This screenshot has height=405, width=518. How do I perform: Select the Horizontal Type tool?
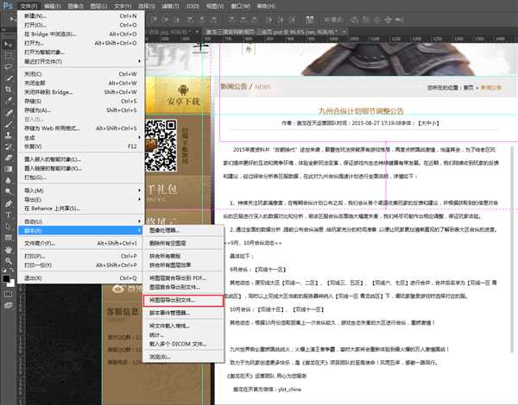click(x=9, y=215)
